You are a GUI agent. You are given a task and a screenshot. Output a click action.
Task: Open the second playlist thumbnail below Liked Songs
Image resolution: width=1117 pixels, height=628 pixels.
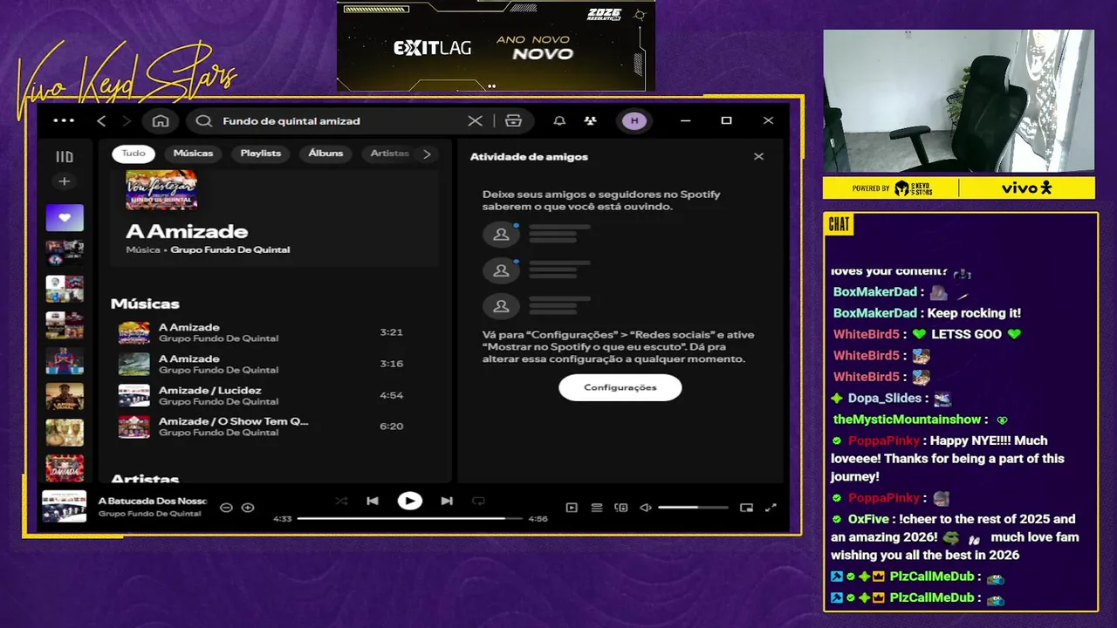point(65,289)
